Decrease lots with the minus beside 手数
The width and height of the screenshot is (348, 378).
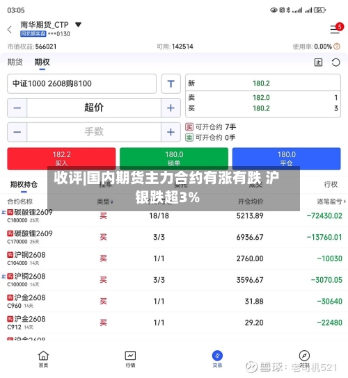click(17, 132)
